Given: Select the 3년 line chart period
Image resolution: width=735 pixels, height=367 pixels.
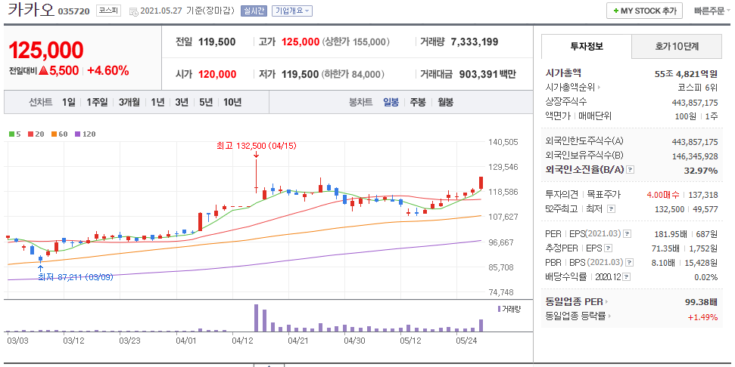Looking at the screenshot, I should tap(182, 103).
